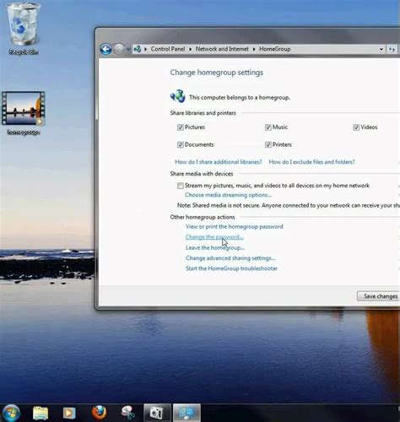Open How do I share additional libraries link
This screenshot has width=400, height=422.
219,162
